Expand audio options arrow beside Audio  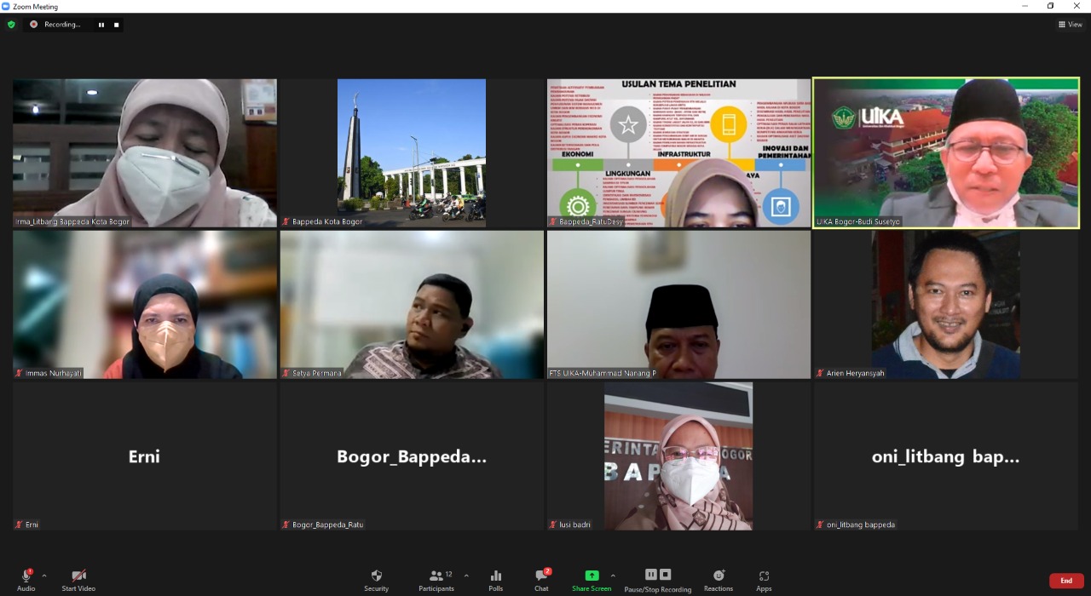pos(44,576)
